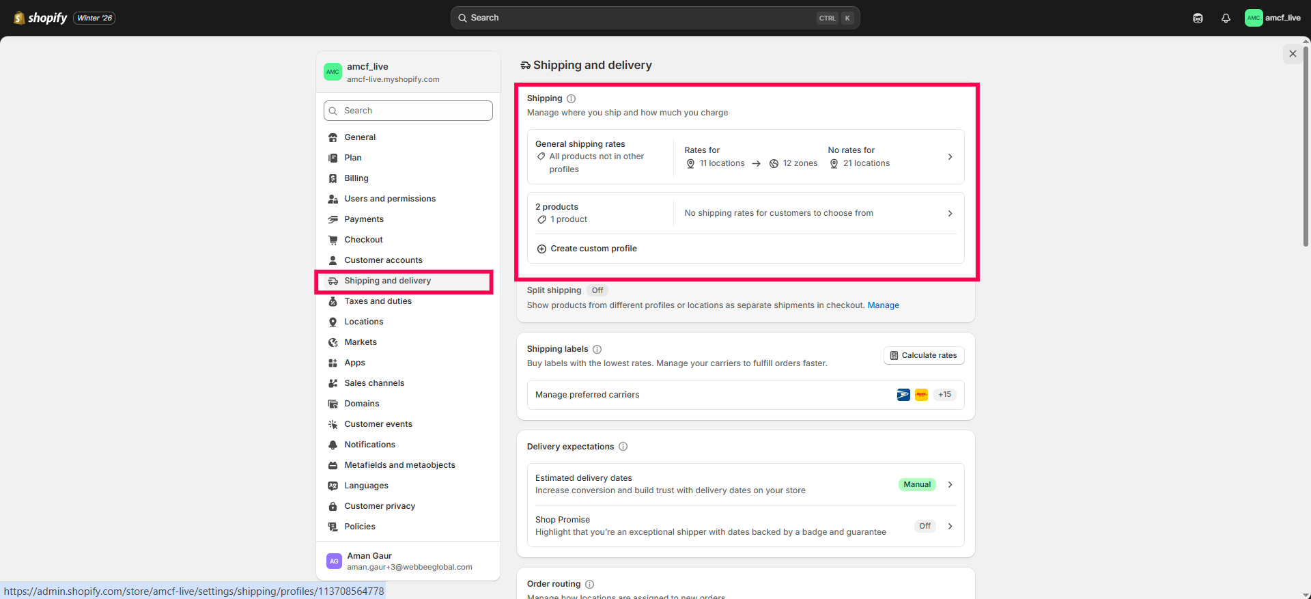Click Delivery expectations info icon

(x=623, y=447)
